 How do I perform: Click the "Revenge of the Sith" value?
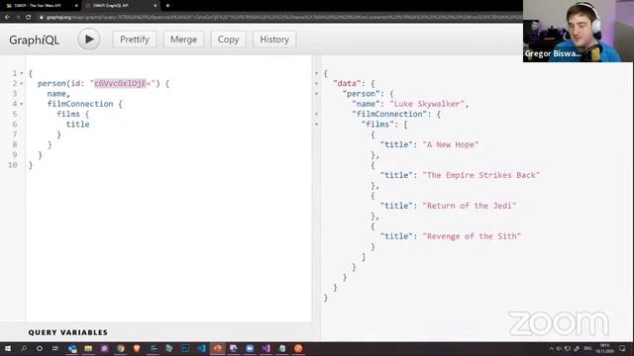tap(472, 236)
